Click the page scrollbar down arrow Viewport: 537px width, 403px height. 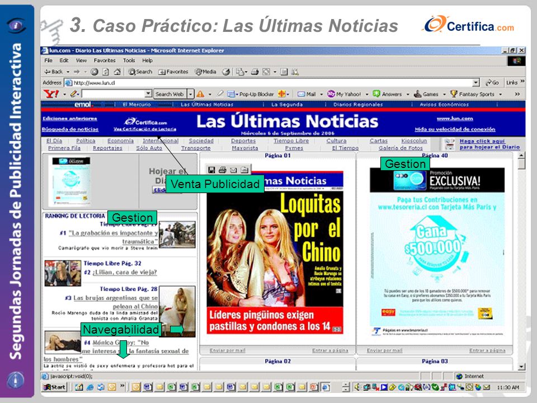click(x=521, y=367)
